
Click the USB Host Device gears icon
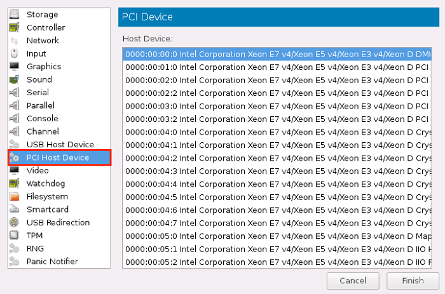point(14,144)
